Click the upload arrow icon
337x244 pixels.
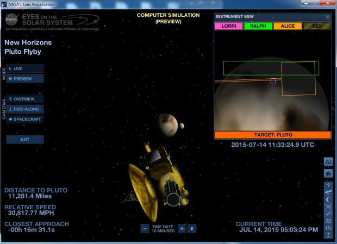point(328,235)
